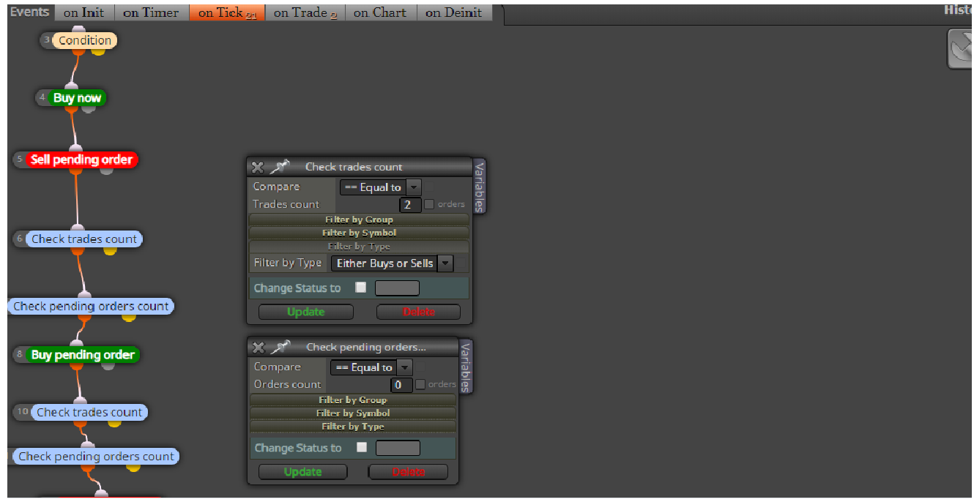The height and width of the screenshot is (502, 974).
Task: Open the on Chart tab
Action: (x=381, y=12)
